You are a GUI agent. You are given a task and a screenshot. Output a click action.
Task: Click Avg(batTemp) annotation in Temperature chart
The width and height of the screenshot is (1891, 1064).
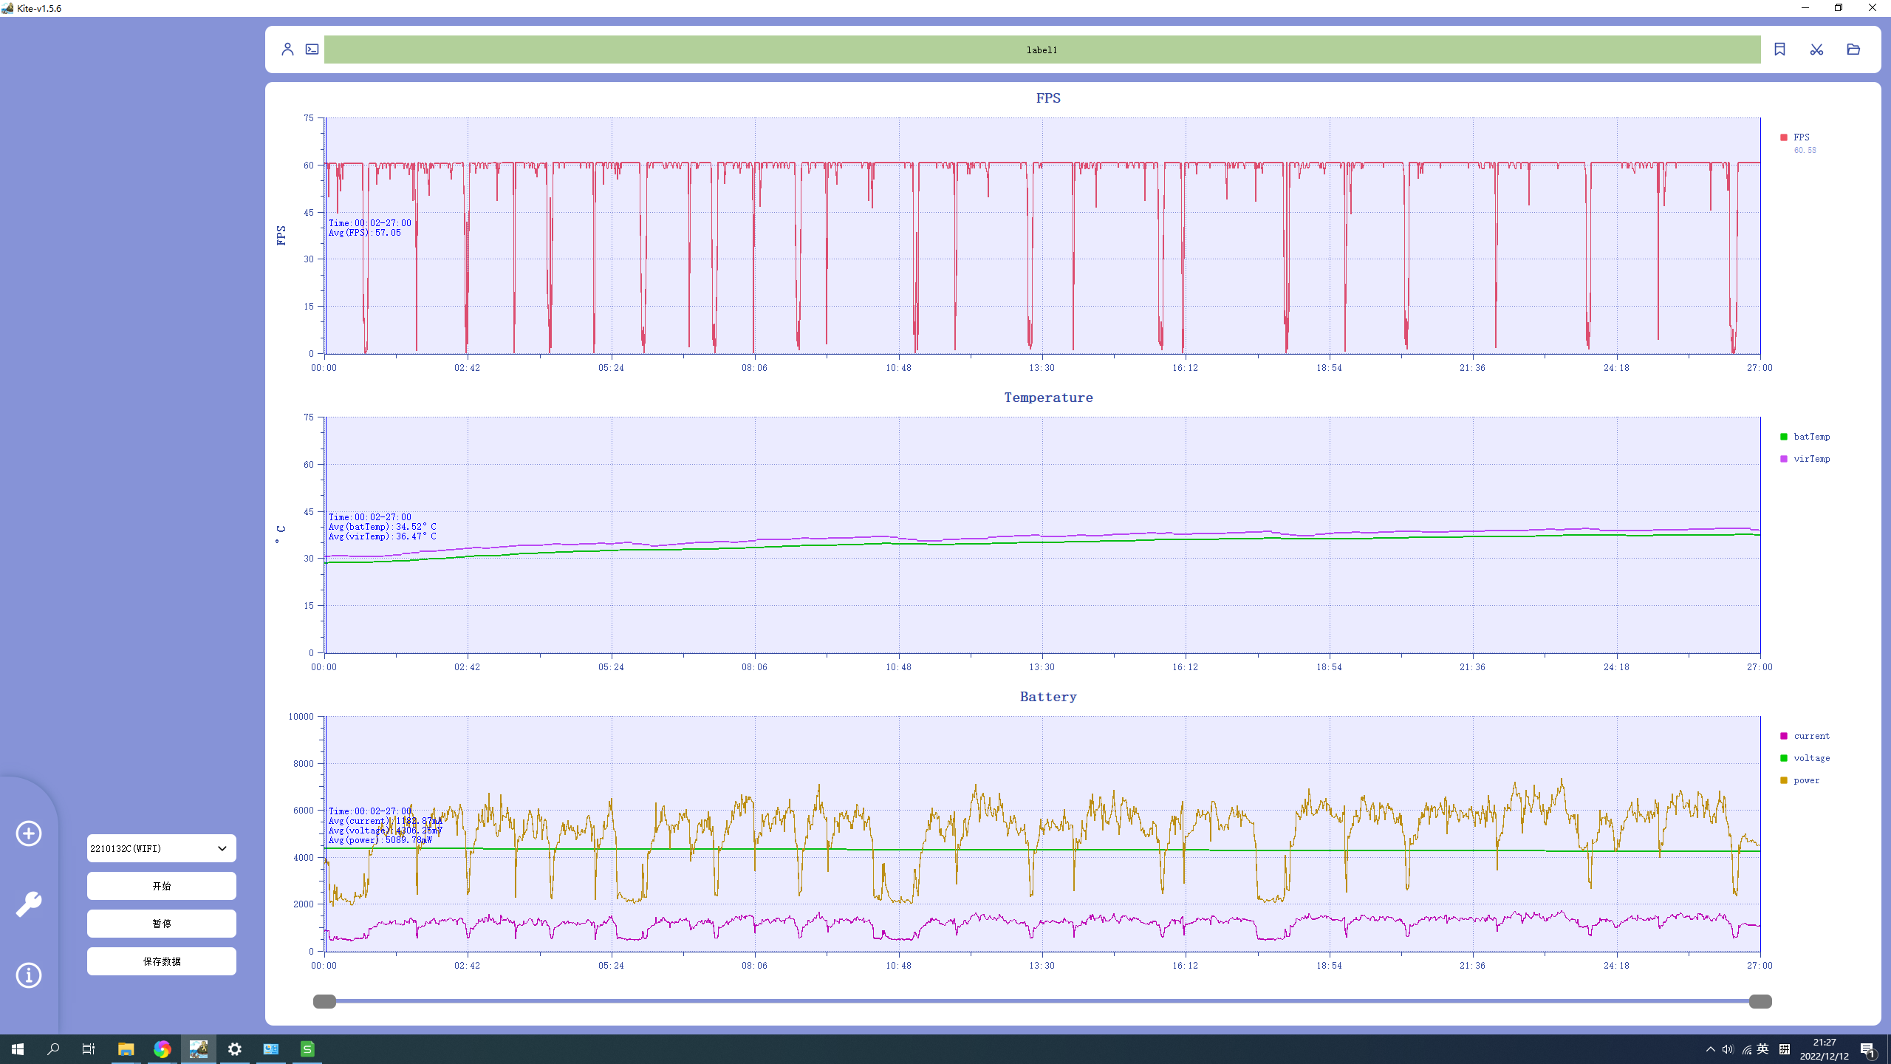pos(383,527)
